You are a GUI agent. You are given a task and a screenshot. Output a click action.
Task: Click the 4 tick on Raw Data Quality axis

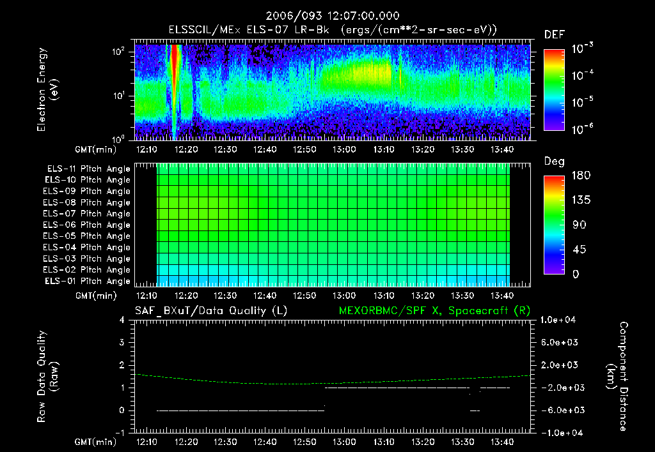point(122,320)
